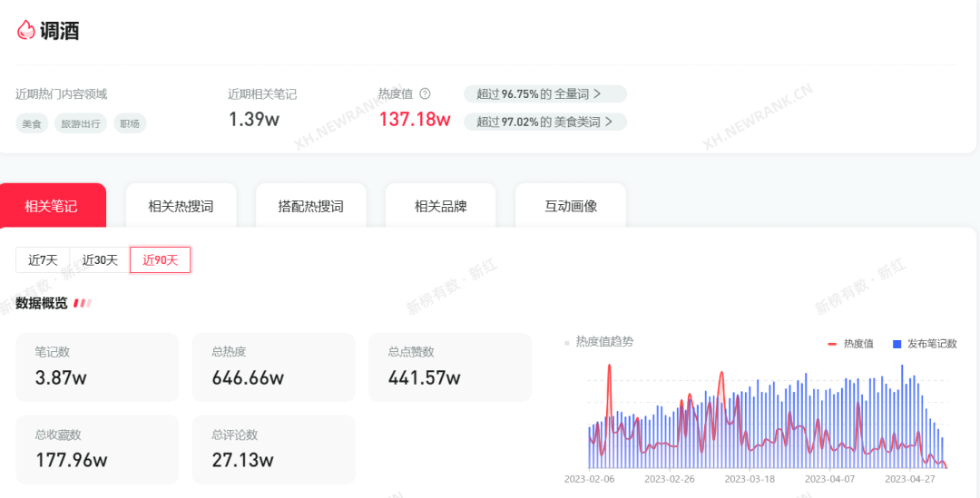Click the striped icon beside 数据概览

pos(83,303)
